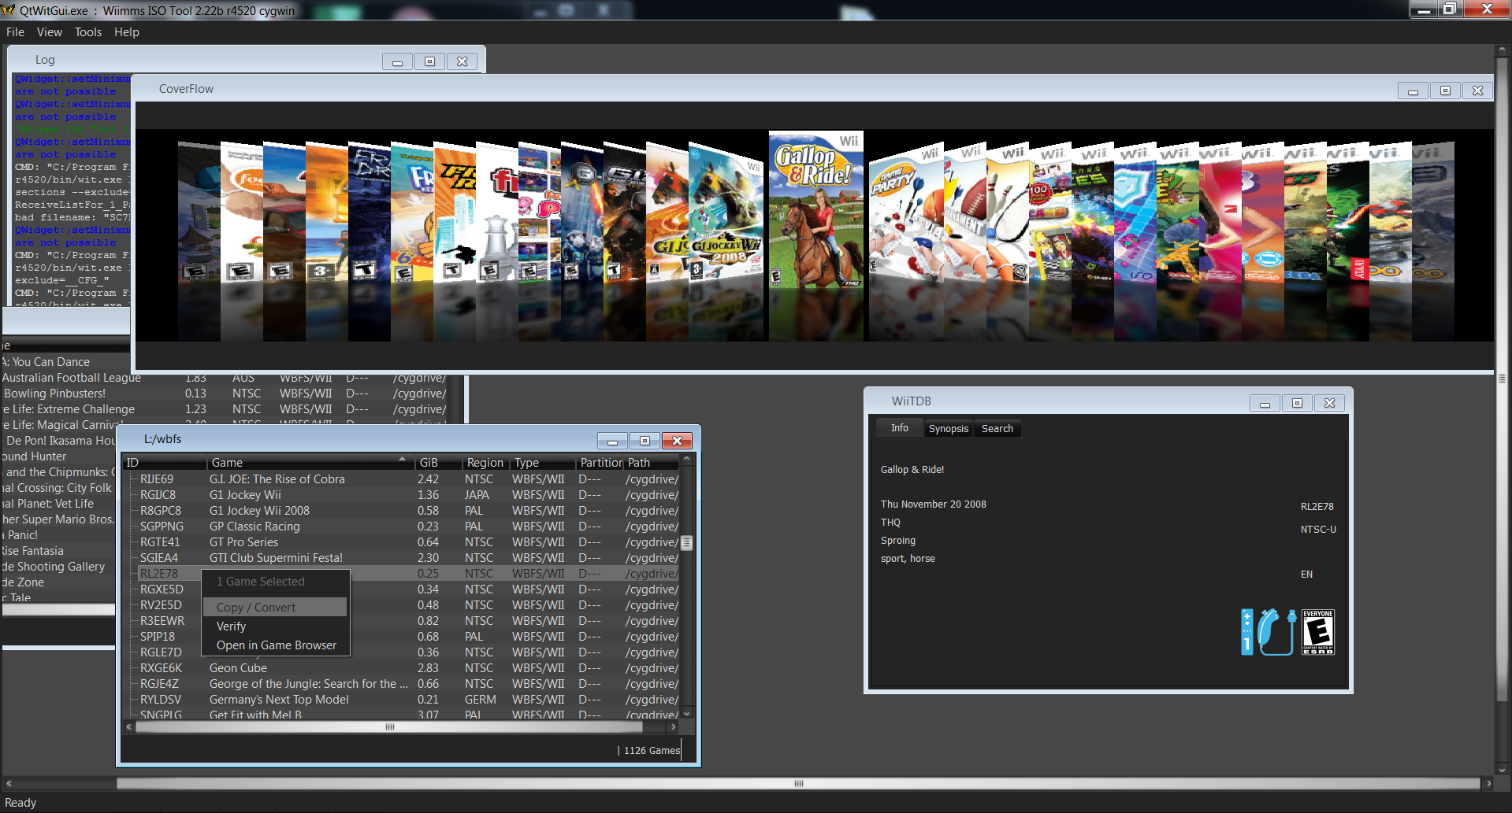The image size is (1512, 813).
Task: Choose Verify from the context menu
Action: [275, 626]
